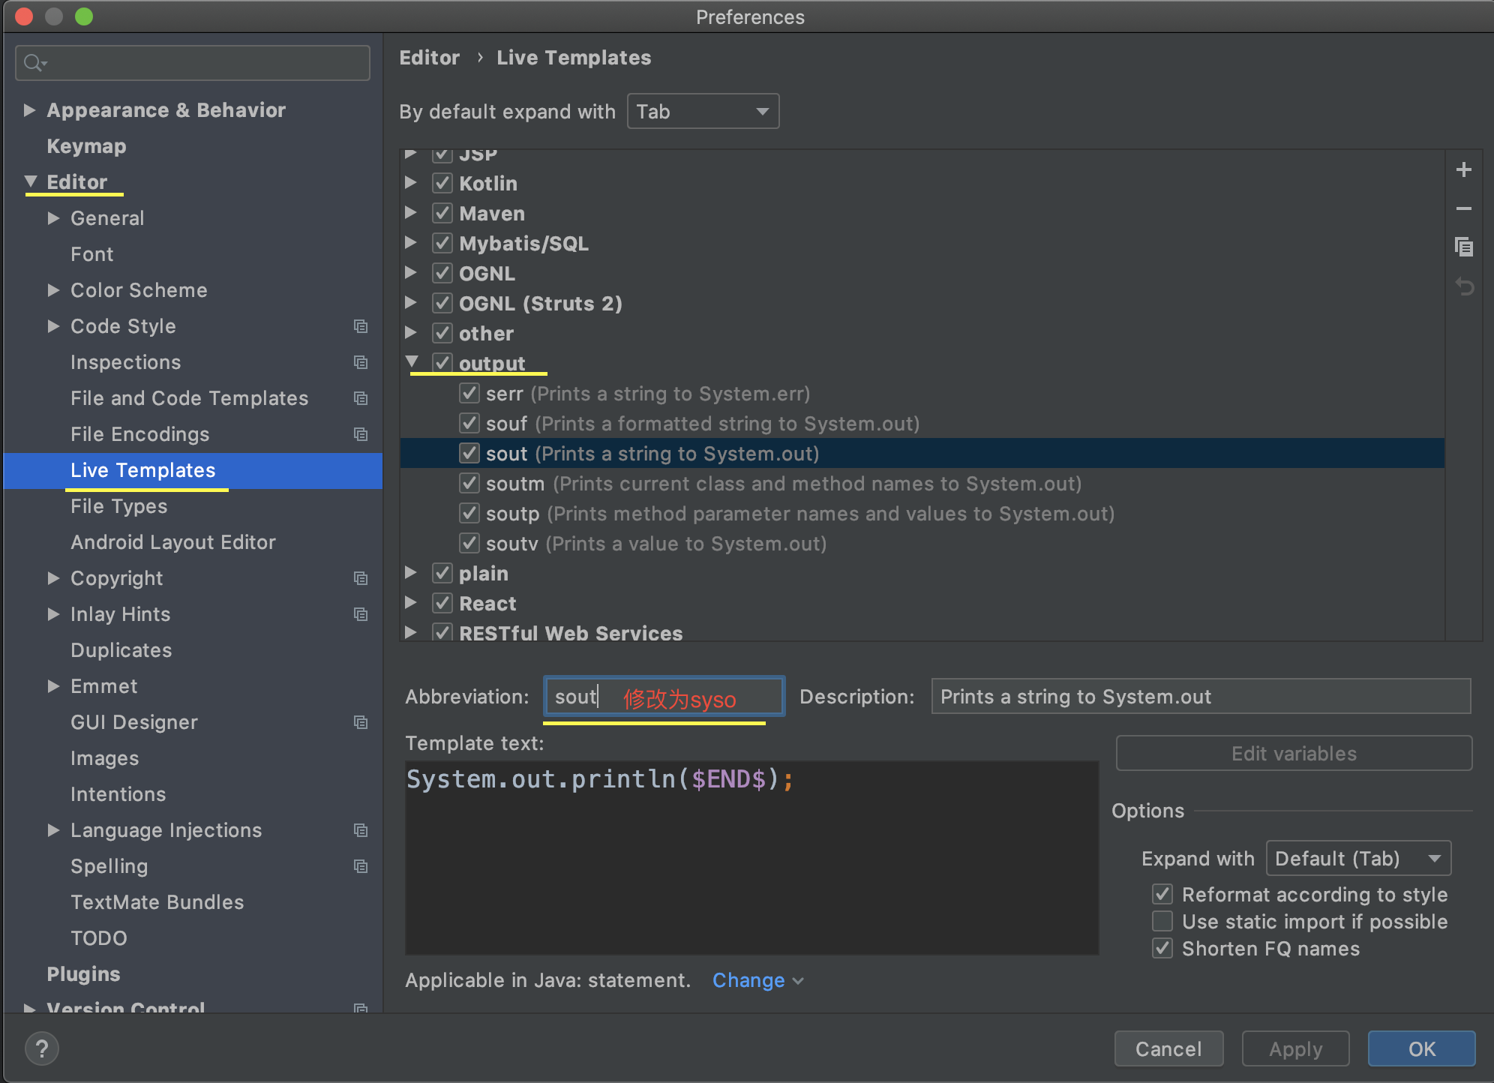Uncheck Reformat according to style
Viewport: 1494px width, 1083px height.
click(x=1162, y=894)
